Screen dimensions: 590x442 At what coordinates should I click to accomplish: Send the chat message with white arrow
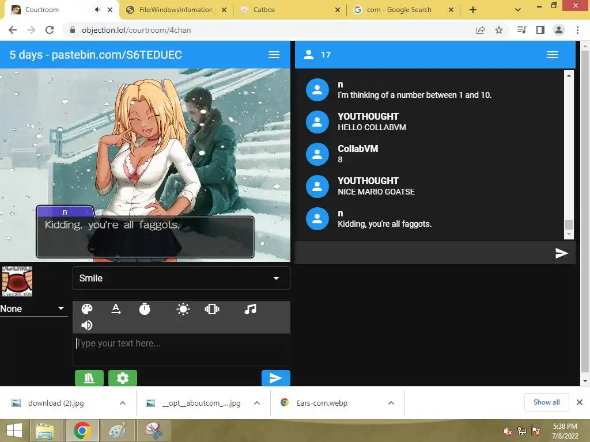click(x=561, y=253)
